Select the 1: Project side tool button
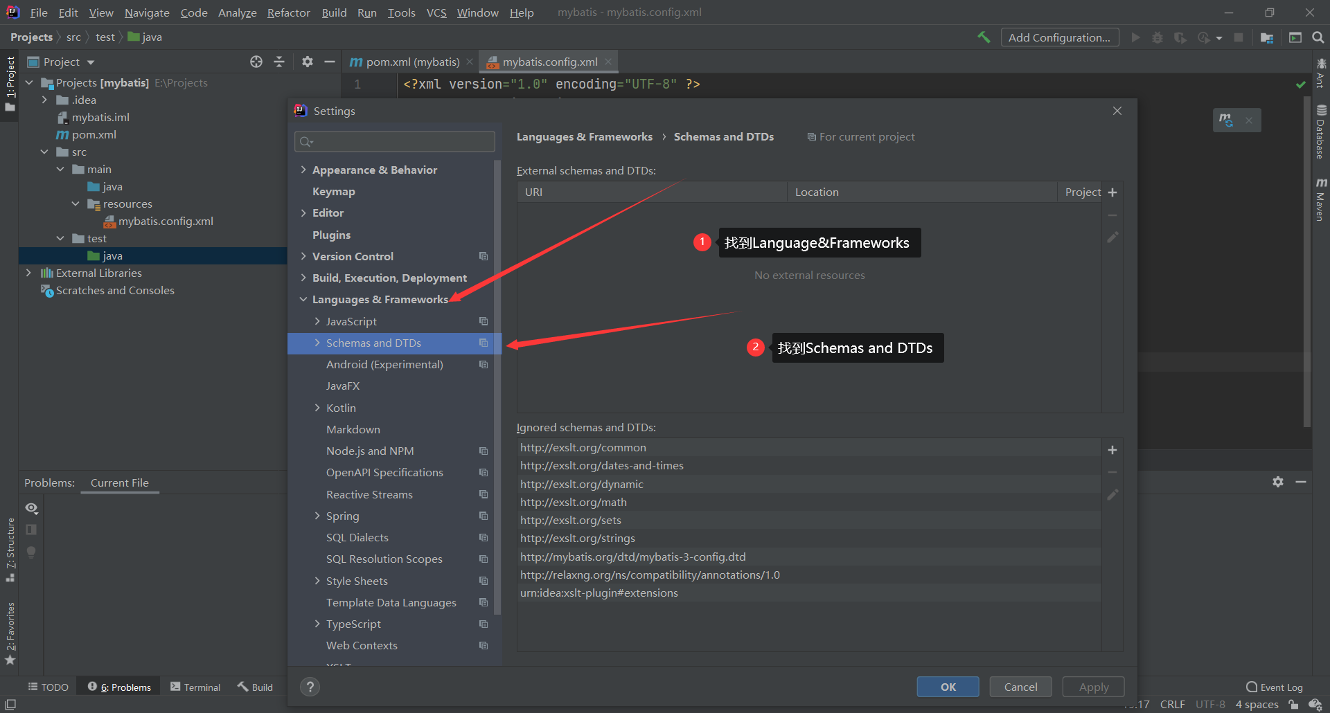The image size is (1330, 713). tap(10, 83)
